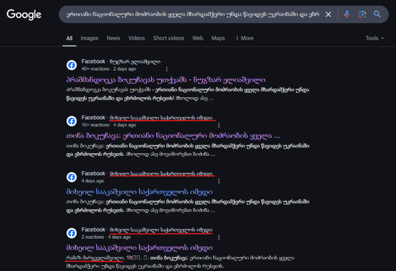This screenshot has height=271, width=396.
Task: Open the 2 reactions result's title link
Action: [140, 248]
